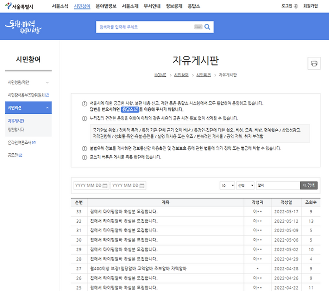Viewport: 329px width, 291px height.
Task: Click the magnifier icon in top search bar
Action: 207,27
